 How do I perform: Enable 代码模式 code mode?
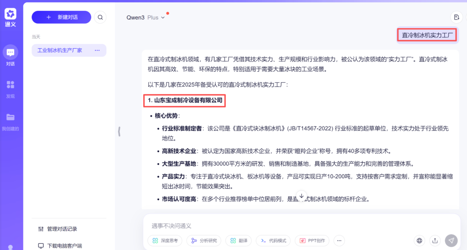[x=274, y=240]
